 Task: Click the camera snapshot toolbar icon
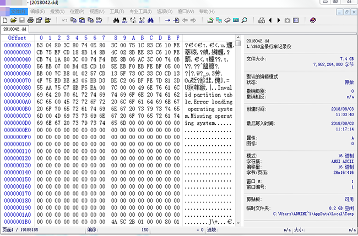click(x=287, y=20)
